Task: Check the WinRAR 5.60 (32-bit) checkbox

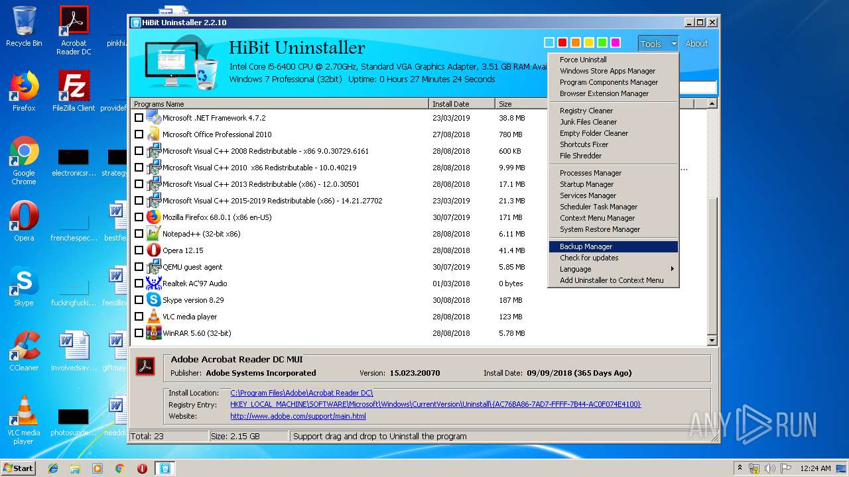Action: pyautogui.click(x=139, y=333)
